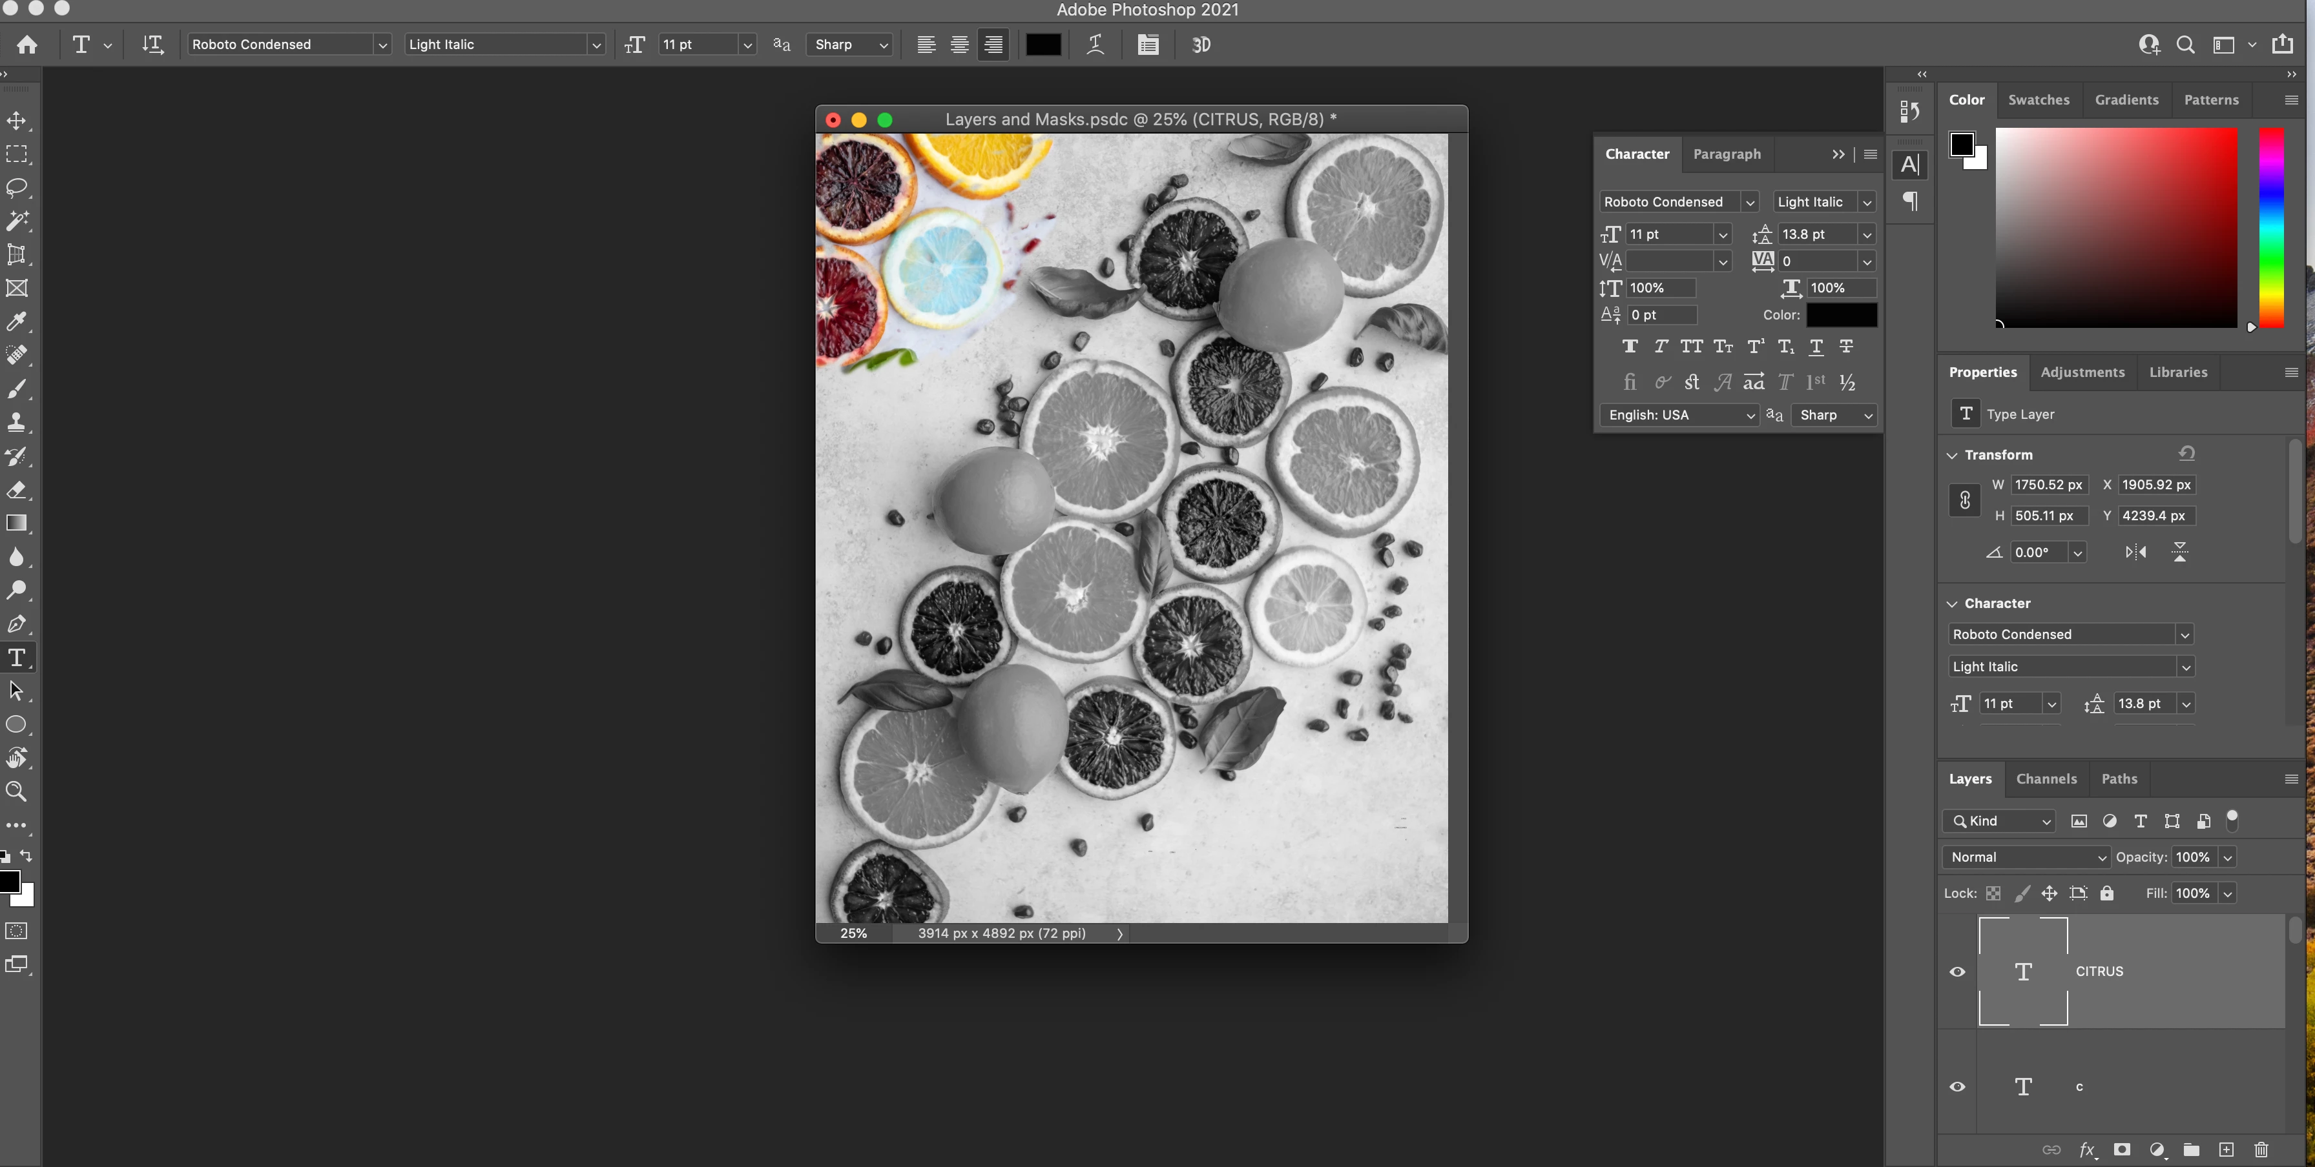Click the Add layer mask icon
This screenshot has width=2315, height=1167.
click(x=2121, y=1150)
